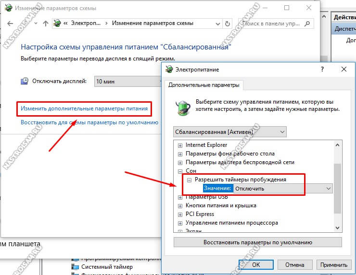Select the Internet Explorer tree label
This screenshot has width=356, height=275.
(x=206, y=145)
